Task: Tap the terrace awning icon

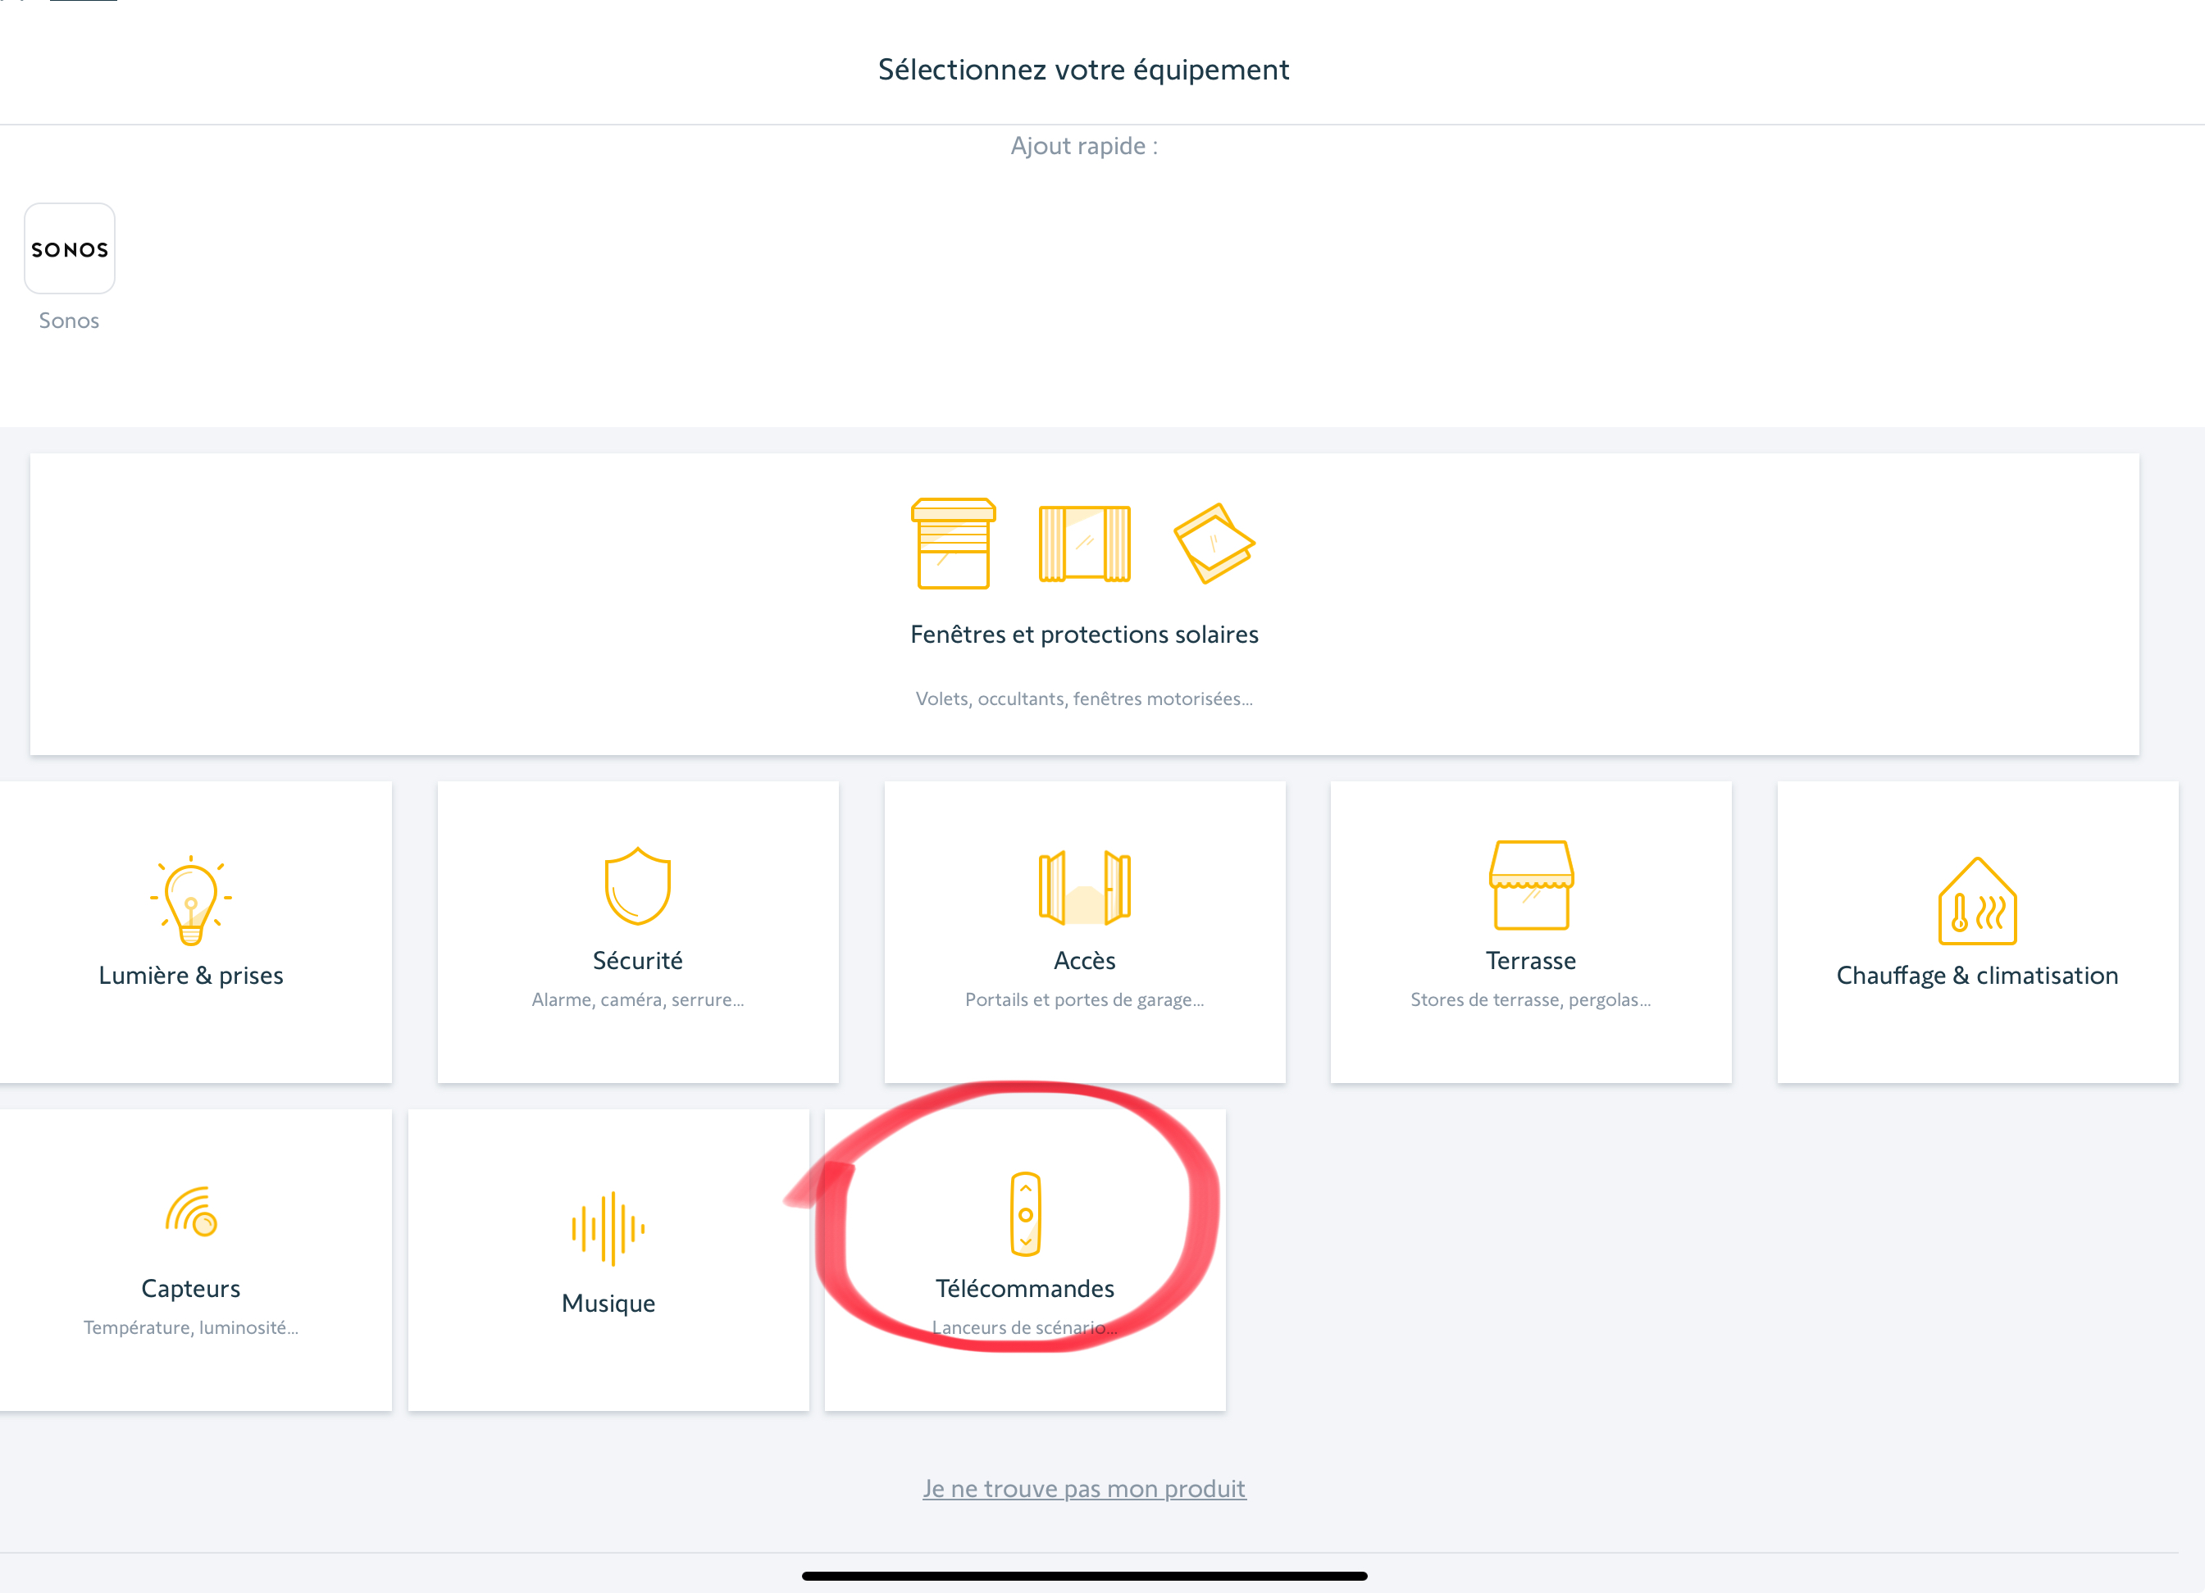Action: point(1531,885)
